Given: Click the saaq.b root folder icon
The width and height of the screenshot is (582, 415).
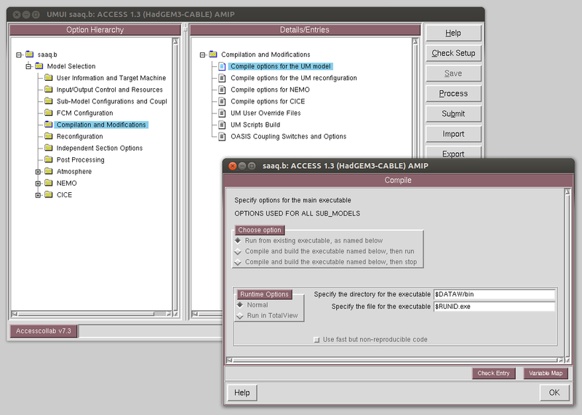Looking at the screenshot, I should (x=30, y=55).
